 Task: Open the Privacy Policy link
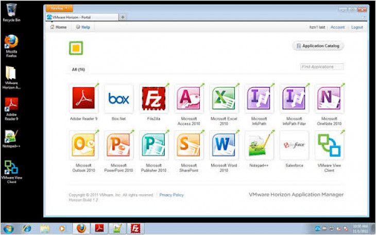click(172, 195)
